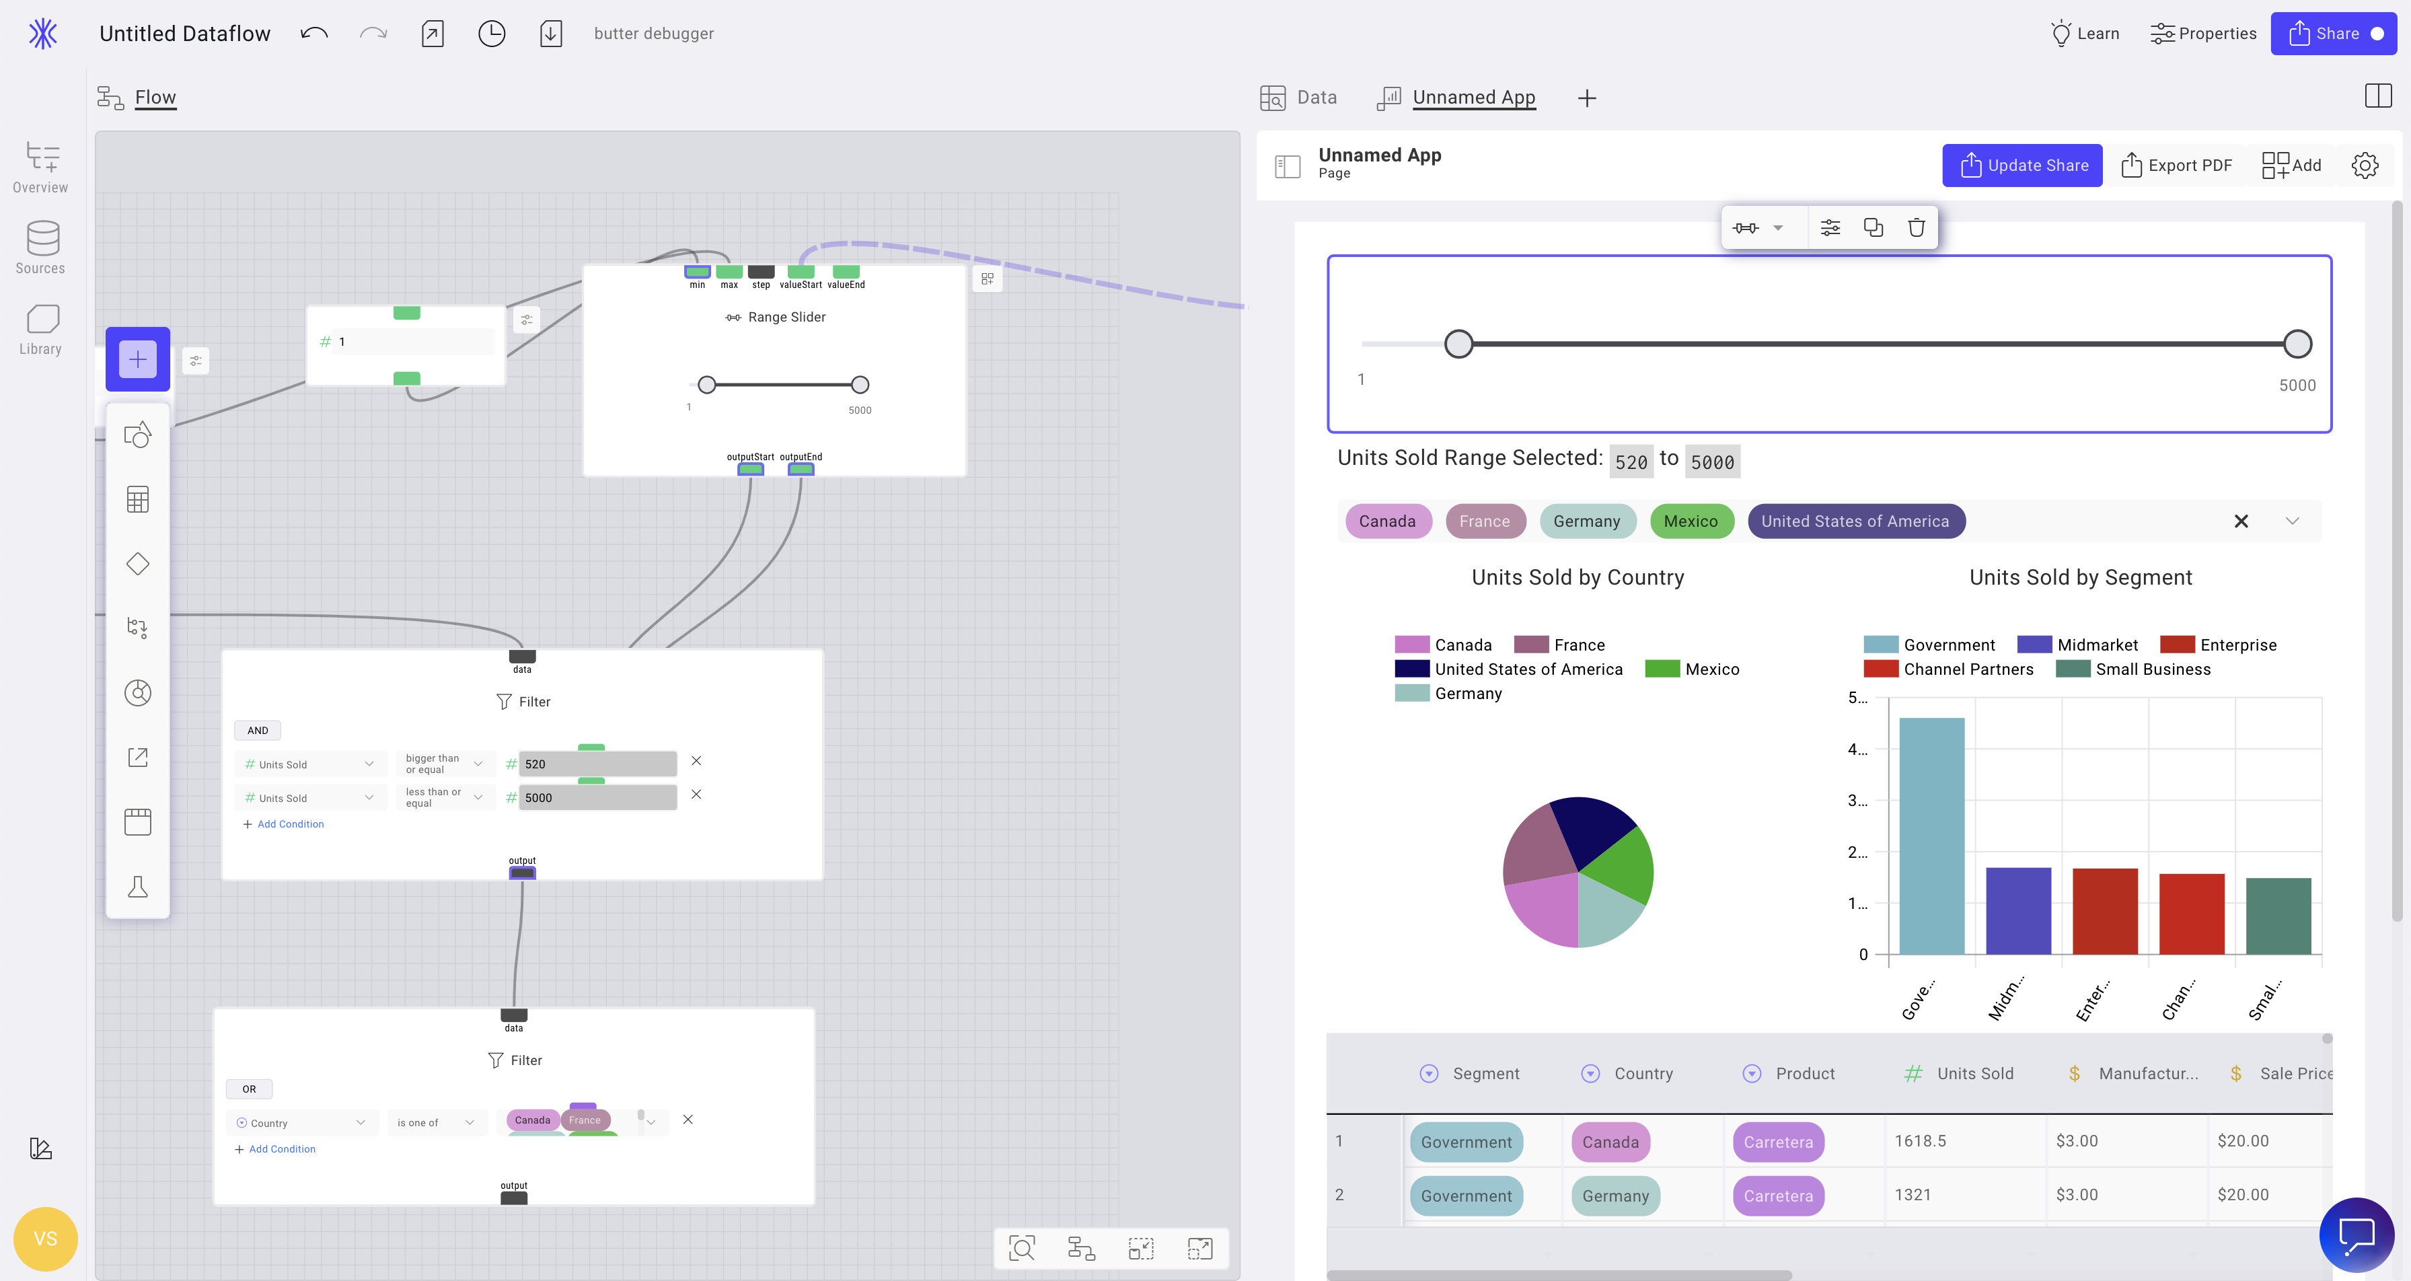Screen dimensions: 2411x1281
Task: Expand the widget type dropdown in the floating toolbar
Action: (1777, 227)
